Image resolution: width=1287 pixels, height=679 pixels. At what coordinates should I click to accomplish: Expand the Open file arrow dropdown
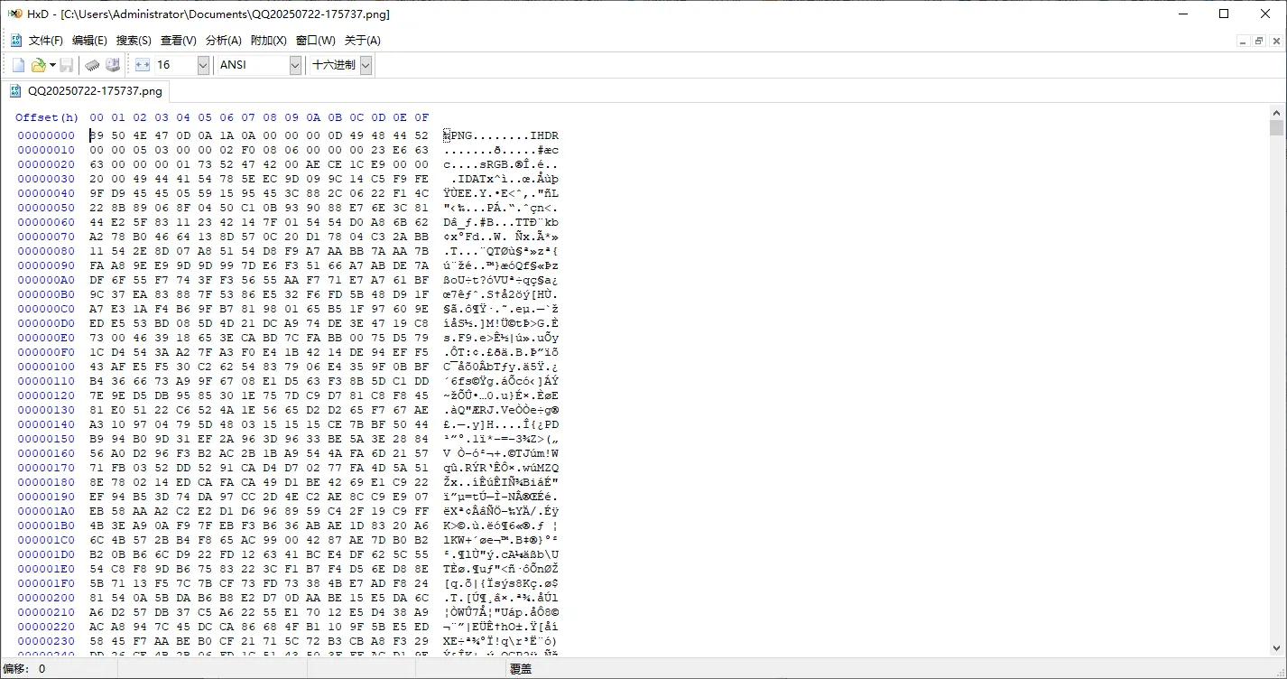click(52, 65)
